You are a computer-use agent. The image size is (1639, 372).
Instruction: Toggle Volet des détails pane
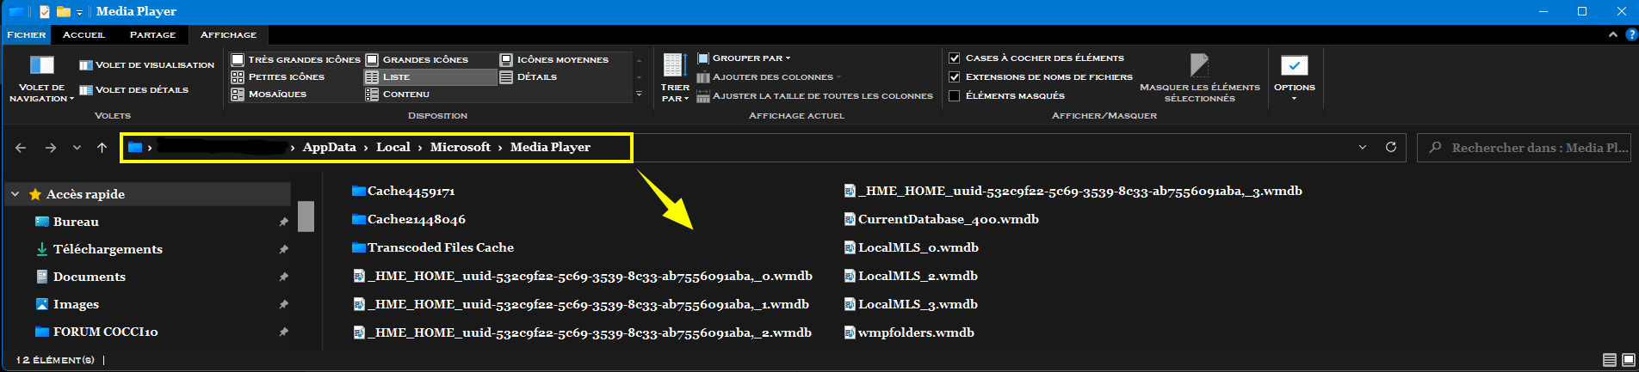[134, 90]
